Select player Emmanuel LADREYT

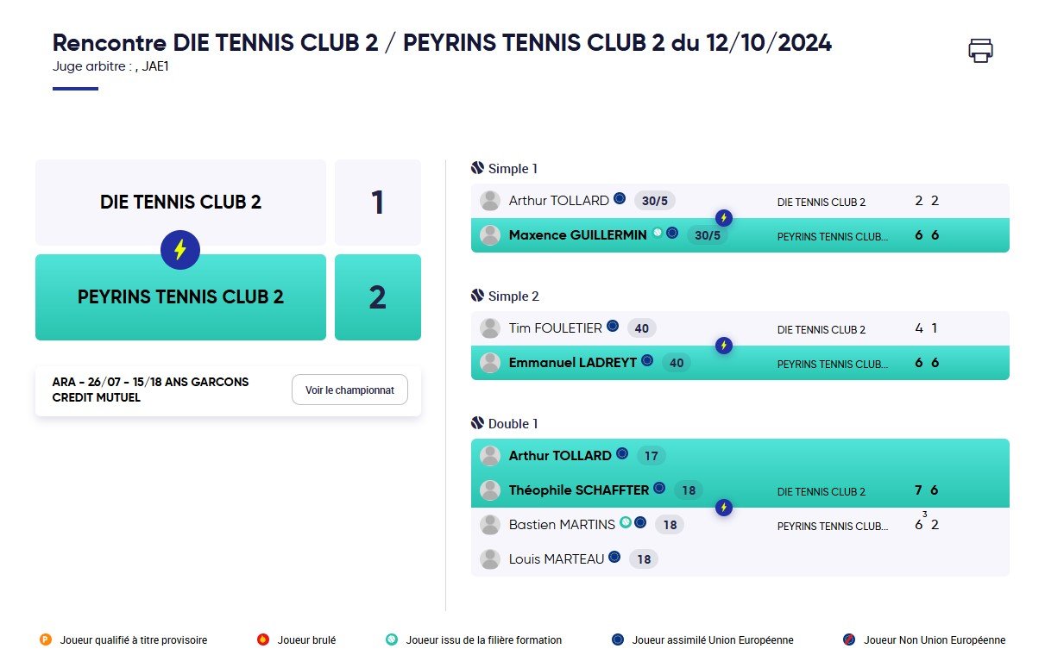point(573,362)
